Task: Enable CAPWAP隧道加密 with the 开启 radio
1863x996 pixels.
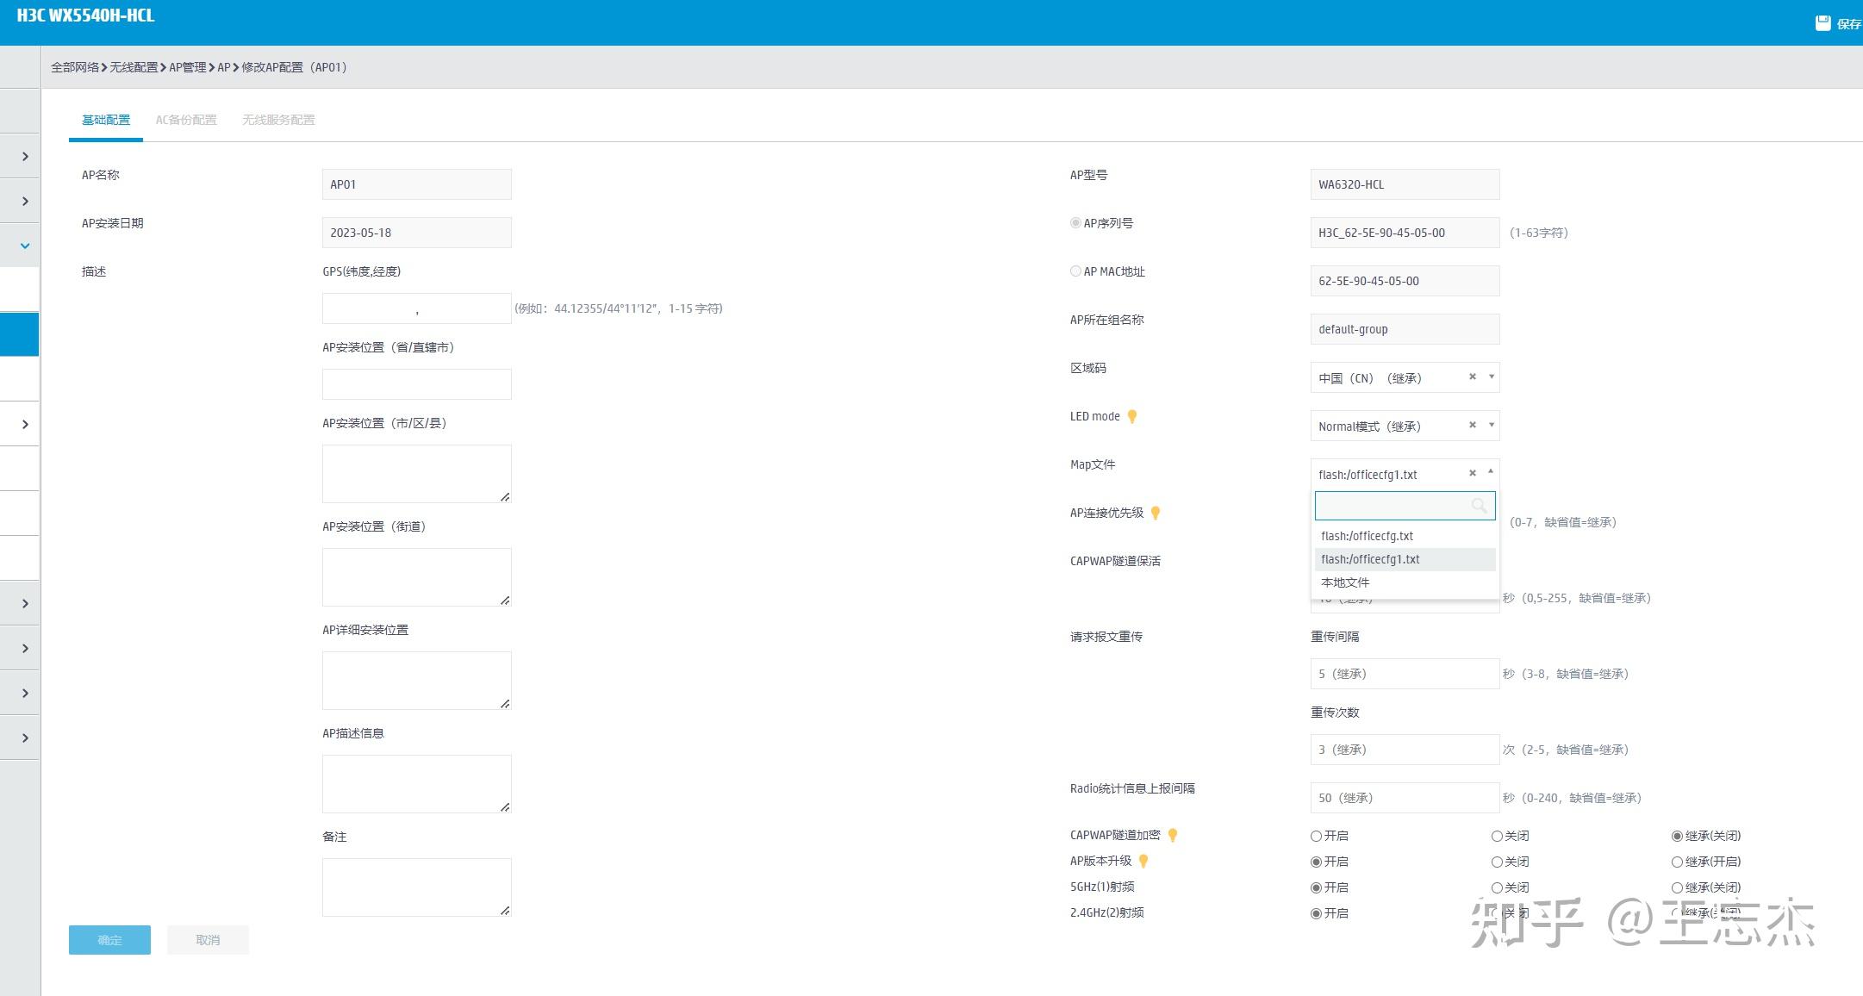Action: [x=1316, y=836]
